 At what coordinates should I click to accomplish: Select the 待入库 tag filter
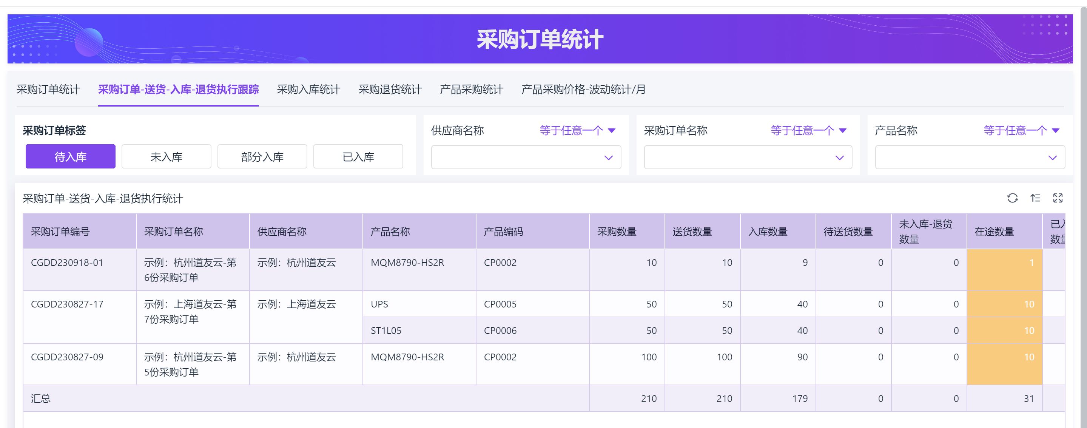coord(71,157)
